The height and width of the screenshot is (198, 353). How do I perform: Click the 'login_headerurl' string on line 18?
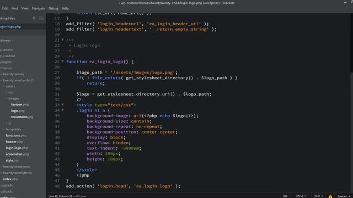[x=120, y=24]
